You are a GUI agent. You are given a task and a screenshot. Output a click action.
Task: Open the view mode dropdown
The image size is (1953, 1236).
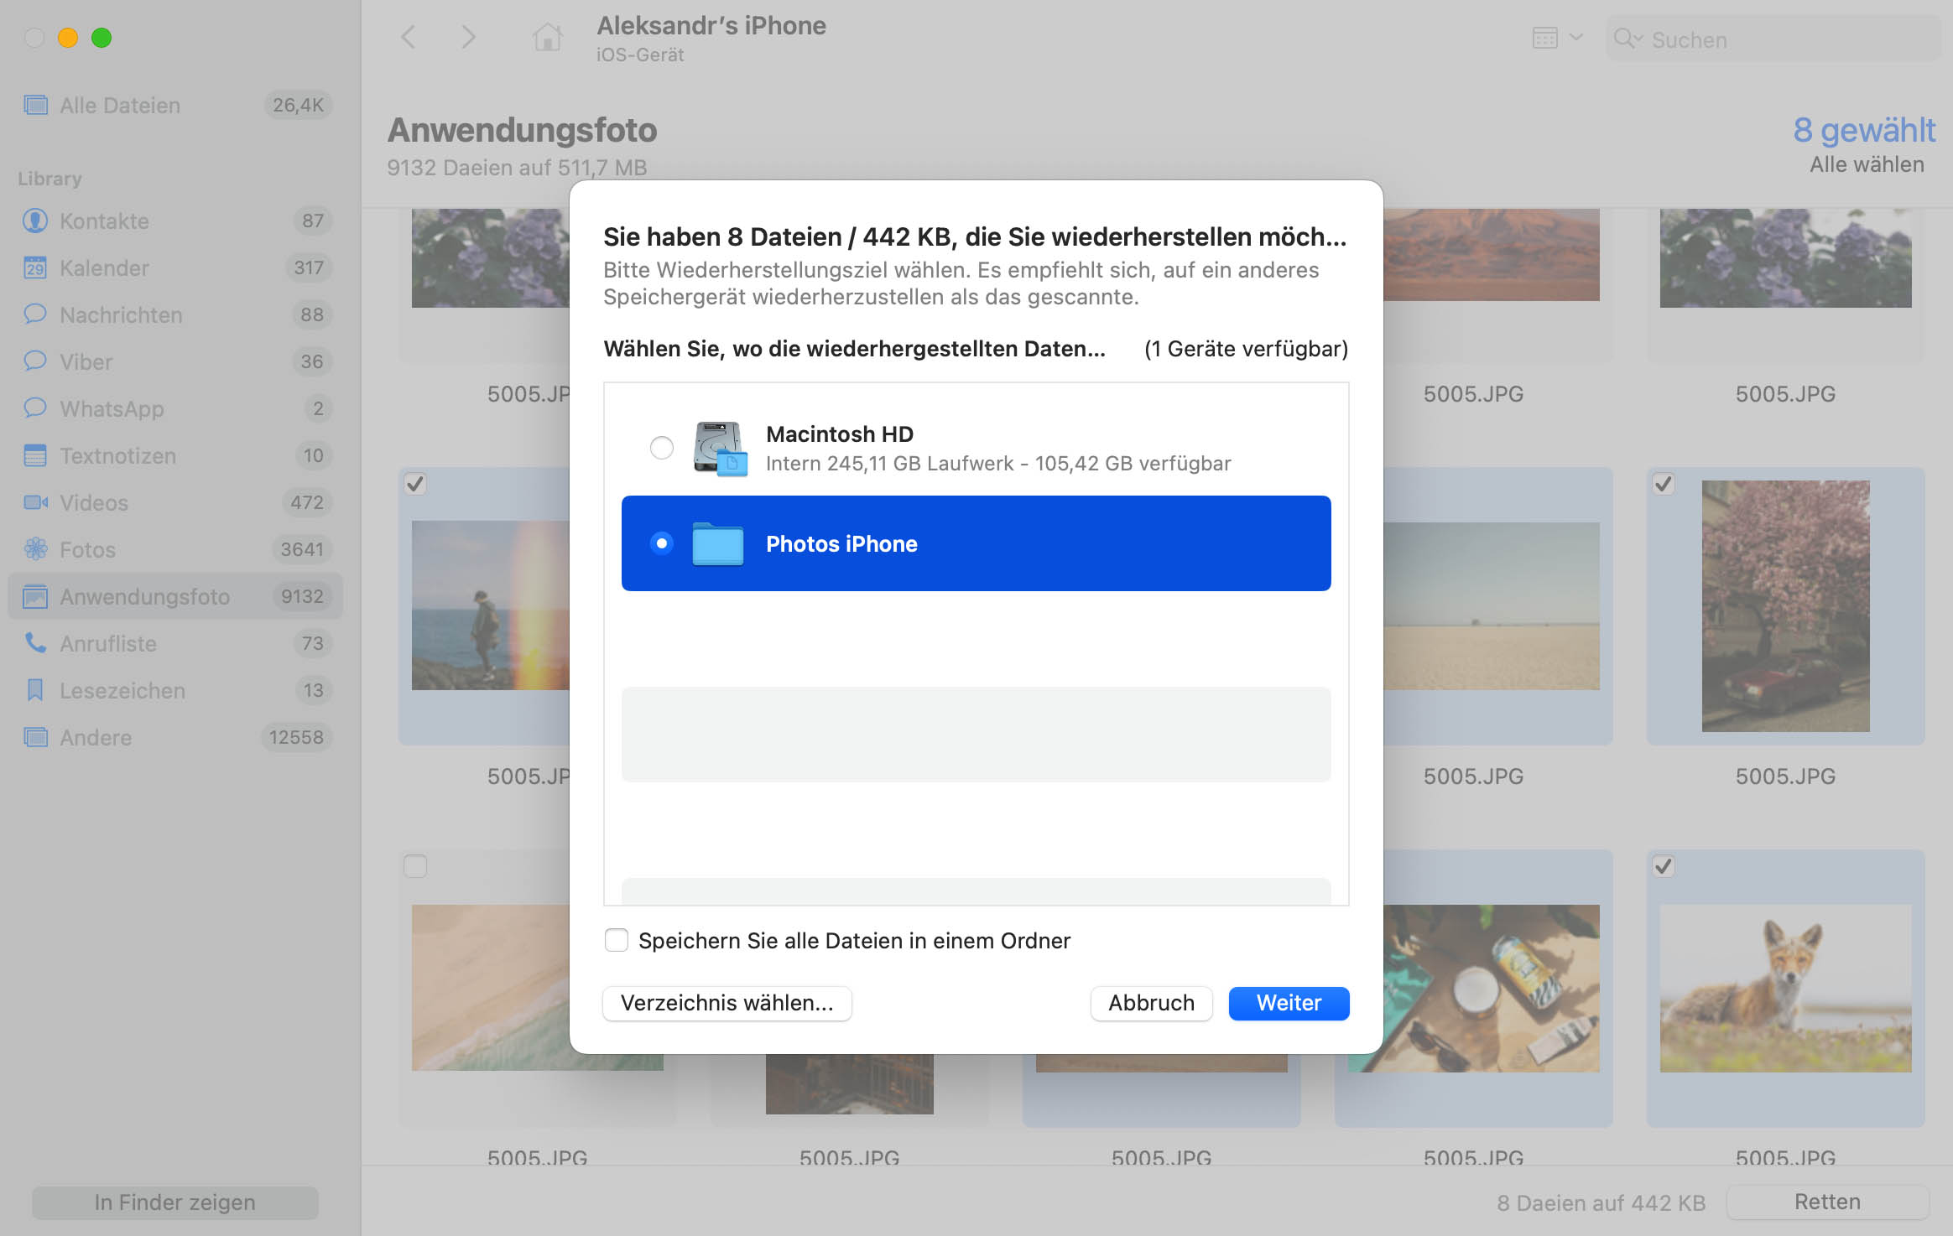[1557, 38]
